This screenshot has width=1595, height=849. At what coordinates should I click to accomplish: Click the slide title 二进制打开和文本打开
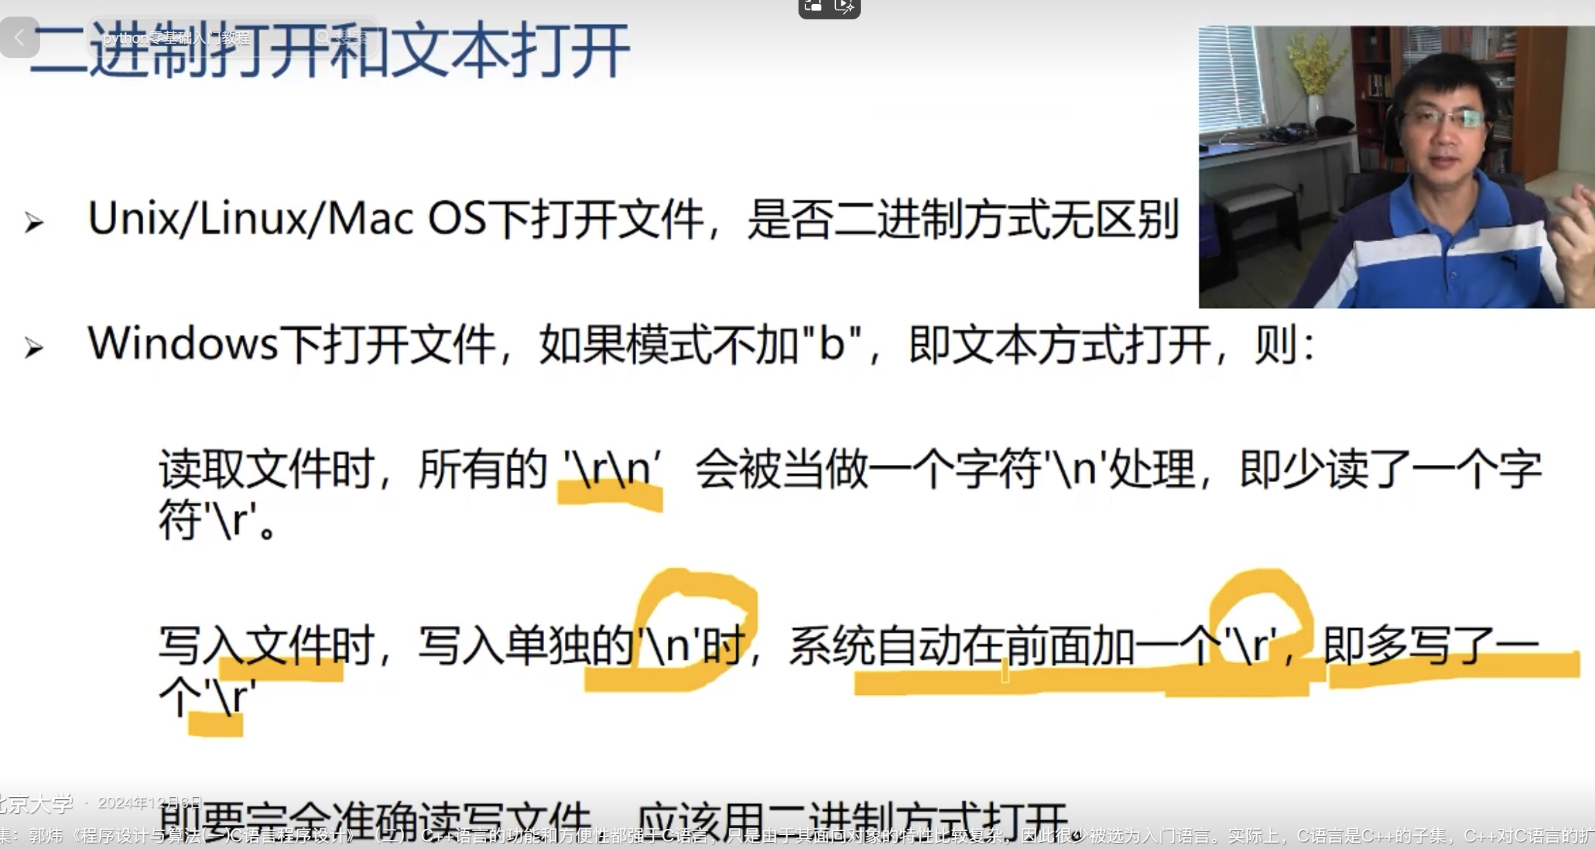pyautogui.click(x=329, y=52)
